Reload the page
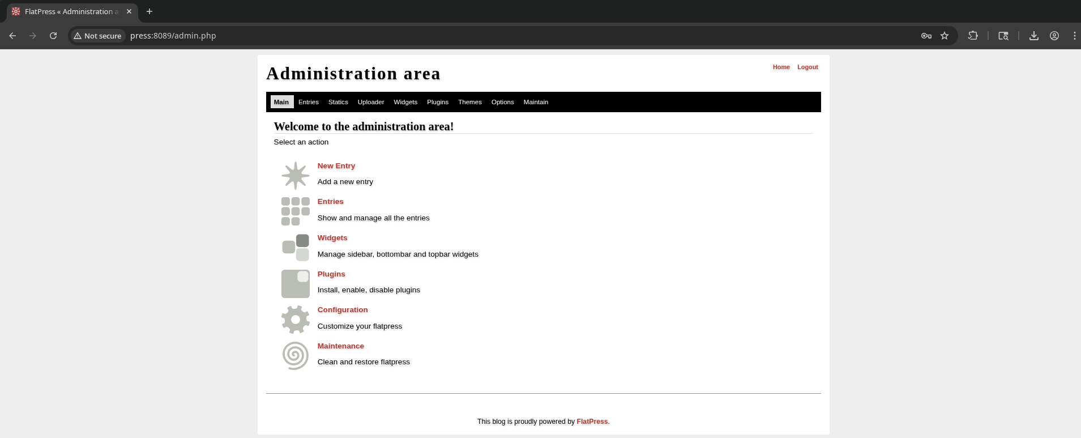The image size is (1081, 438). 53,36
